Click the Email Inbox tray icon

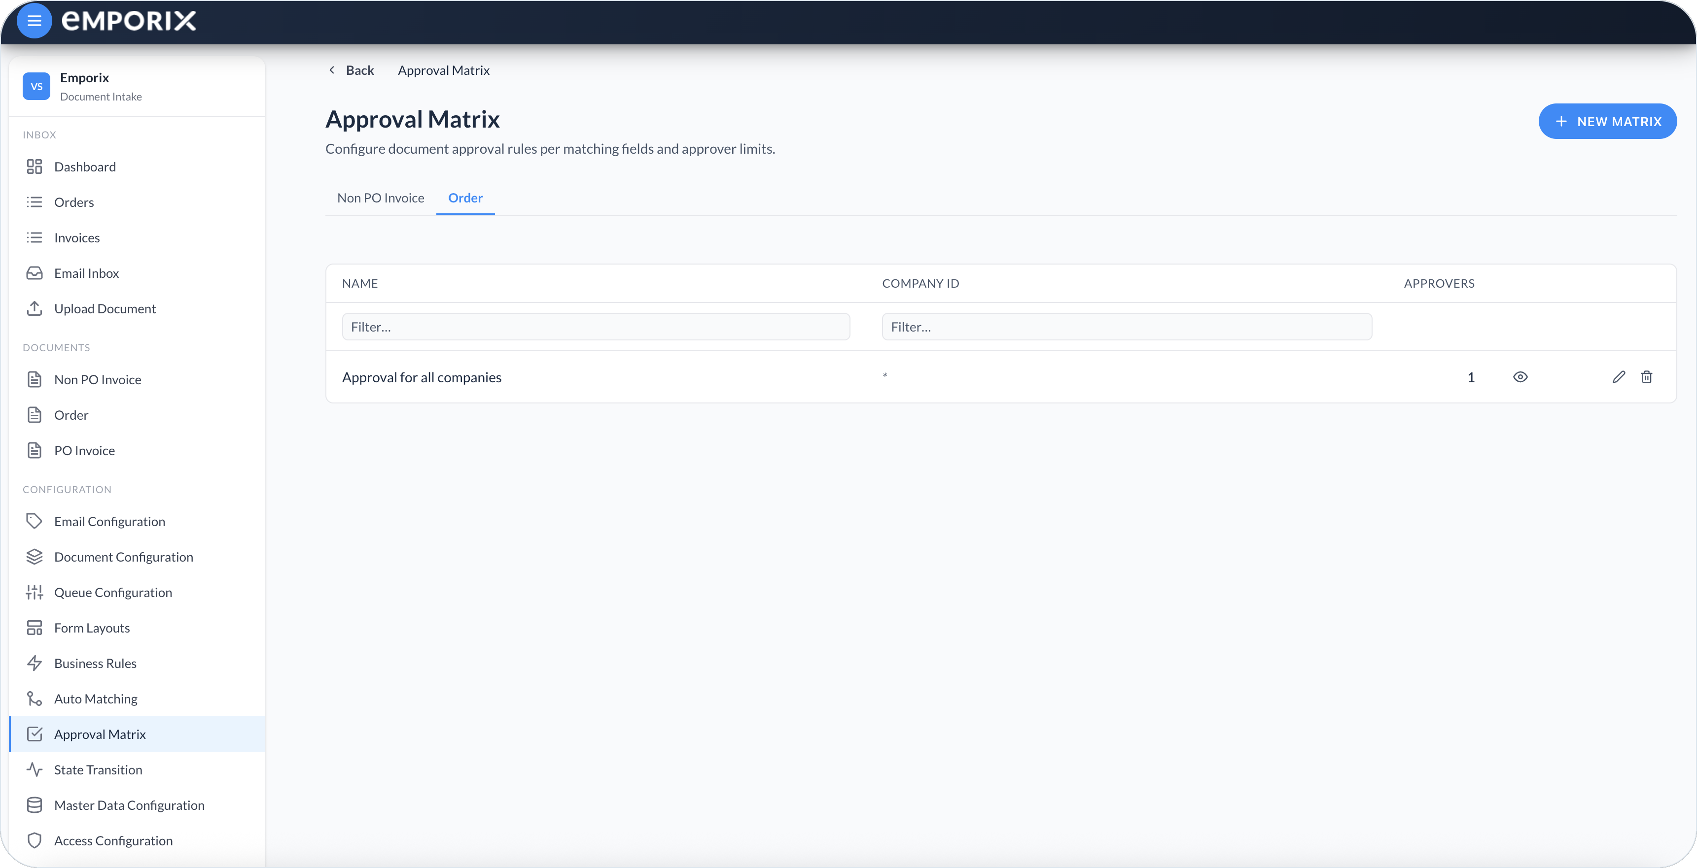(34, 273)
